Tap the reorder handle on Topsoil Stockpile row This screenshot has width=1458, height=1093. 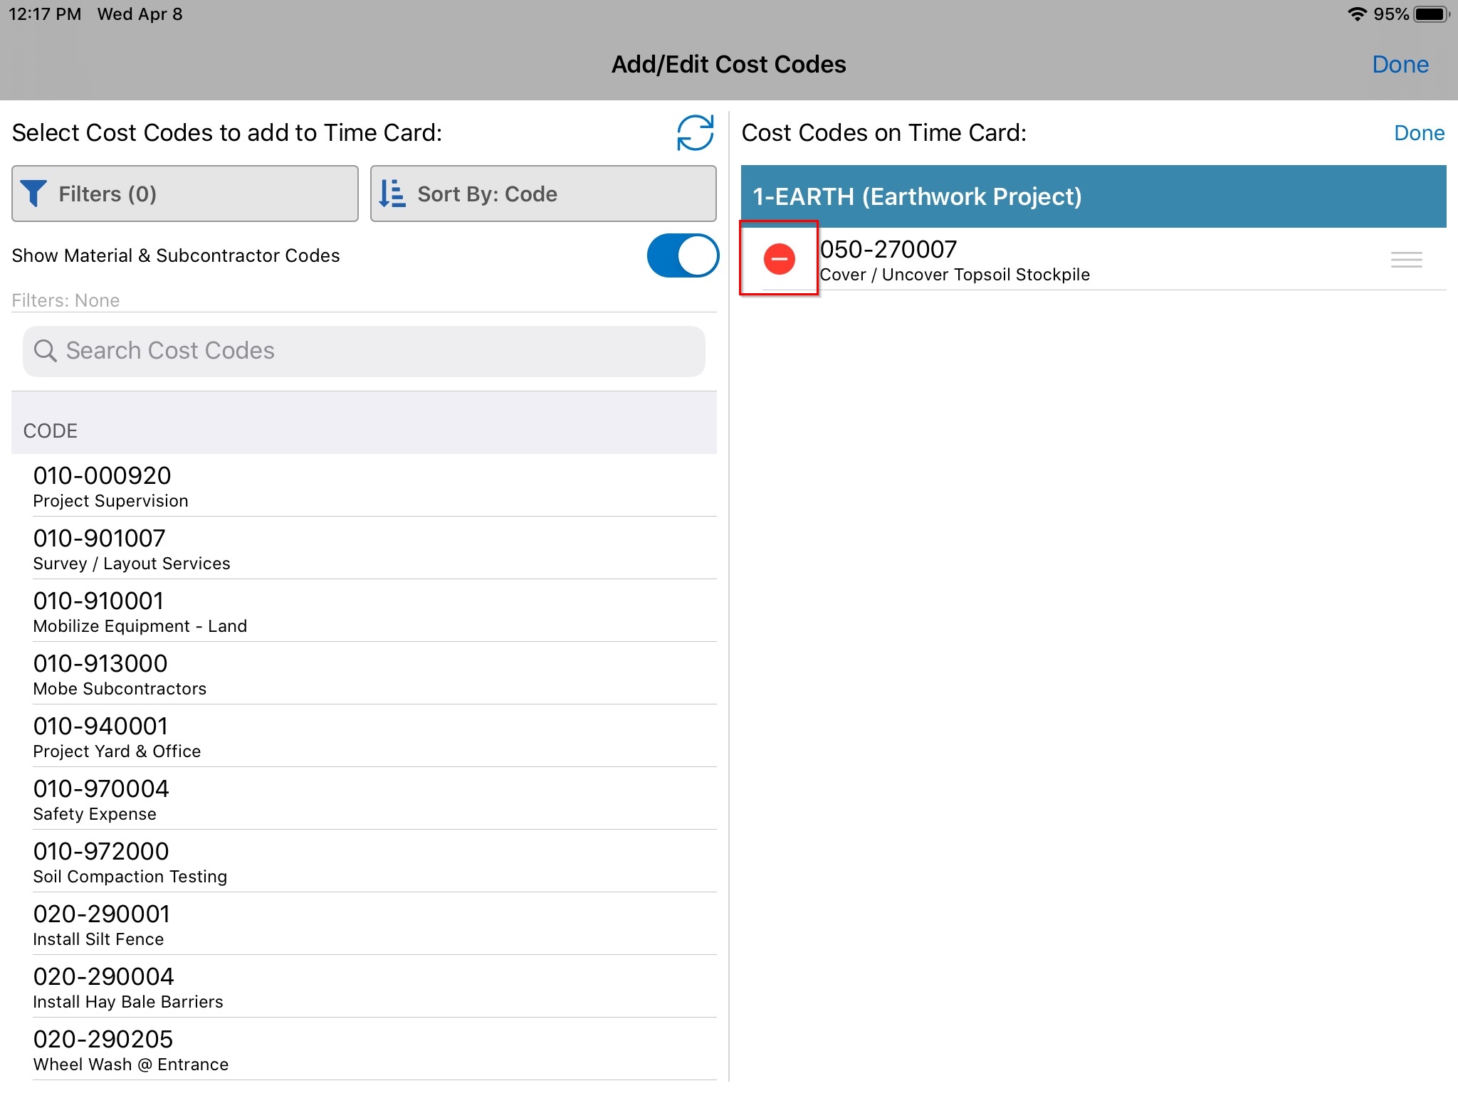(x=1406, y=260)
